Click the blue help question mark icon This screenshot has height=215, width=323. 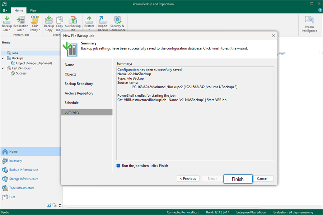tap(320, 10)
